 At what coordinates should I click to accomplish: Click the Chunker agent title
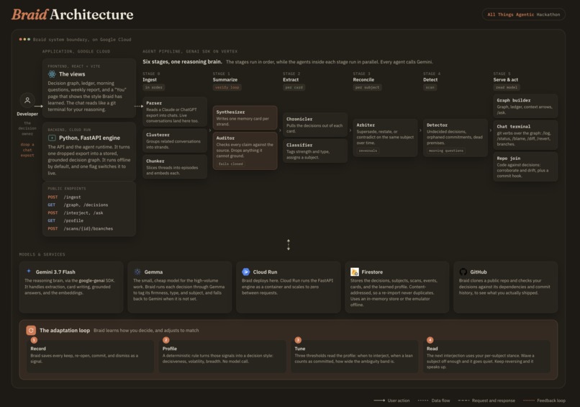[x=155, y=161]
